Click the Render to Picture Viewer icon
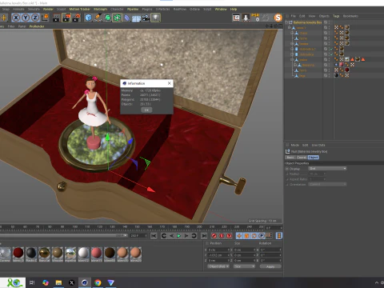The width and height of the screenshot is (384, 288). (x=66, y=18)
